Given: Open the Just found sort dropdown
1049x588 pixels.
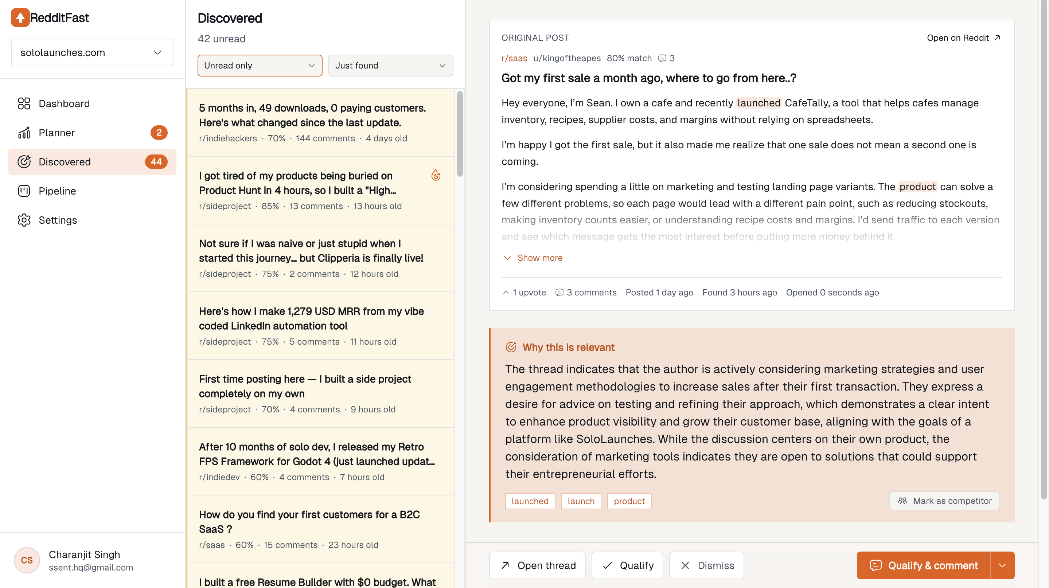Looking at the screenshot, I should pos(390,66).
